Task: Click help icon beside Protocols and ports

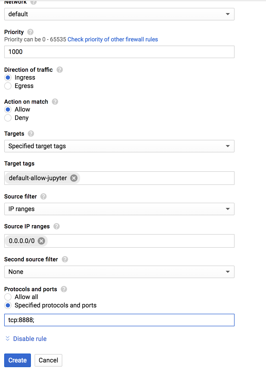Action: [64, 289]
